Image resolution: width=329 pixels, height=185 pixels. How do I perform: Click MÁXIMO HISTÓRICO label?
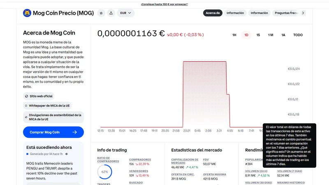291,183
